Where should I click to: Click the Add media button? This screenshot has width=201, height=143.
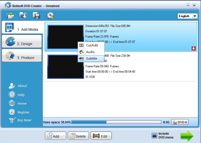tap(56, 136)
